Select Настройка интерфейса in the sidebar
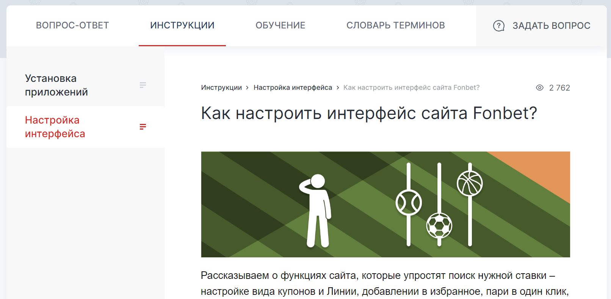The image size is (611, 299). (85, 127)
